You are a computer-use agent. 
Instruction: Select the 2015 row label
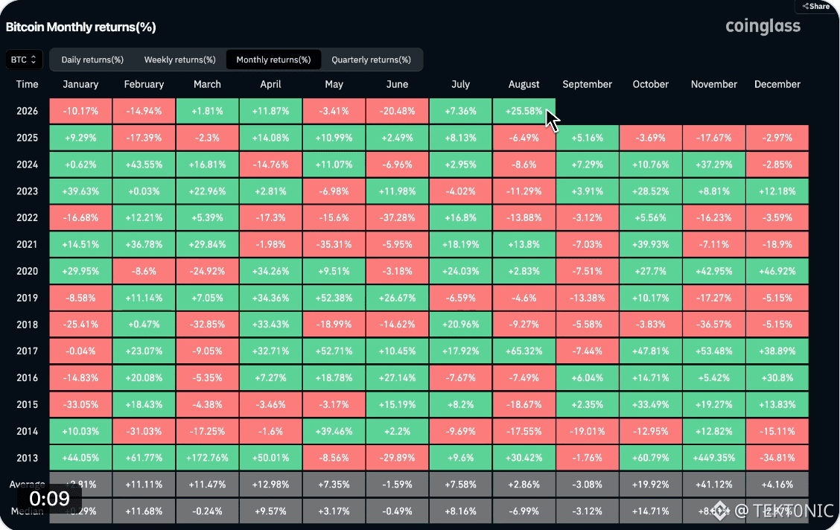(27, 404)
